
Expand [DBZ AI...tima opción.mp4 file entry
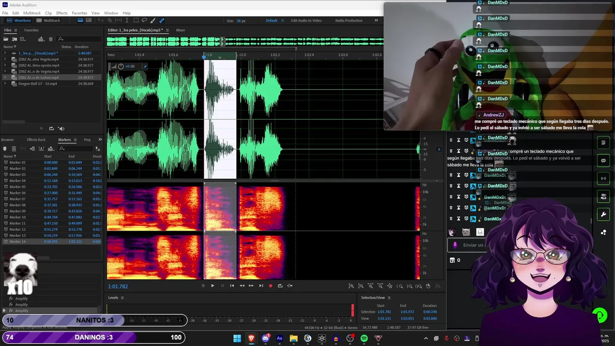click(x=5, y=65)
